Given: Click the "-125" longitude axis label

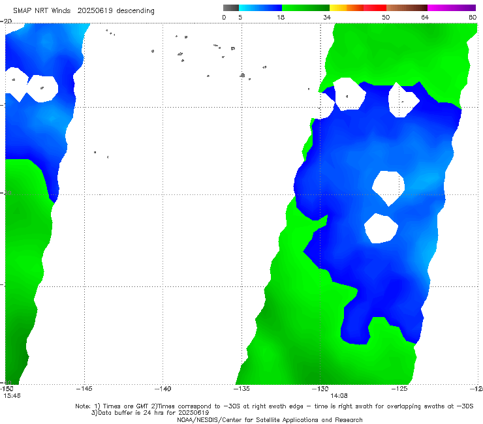Looking at the screenshot, I should (x=399, y=389).
